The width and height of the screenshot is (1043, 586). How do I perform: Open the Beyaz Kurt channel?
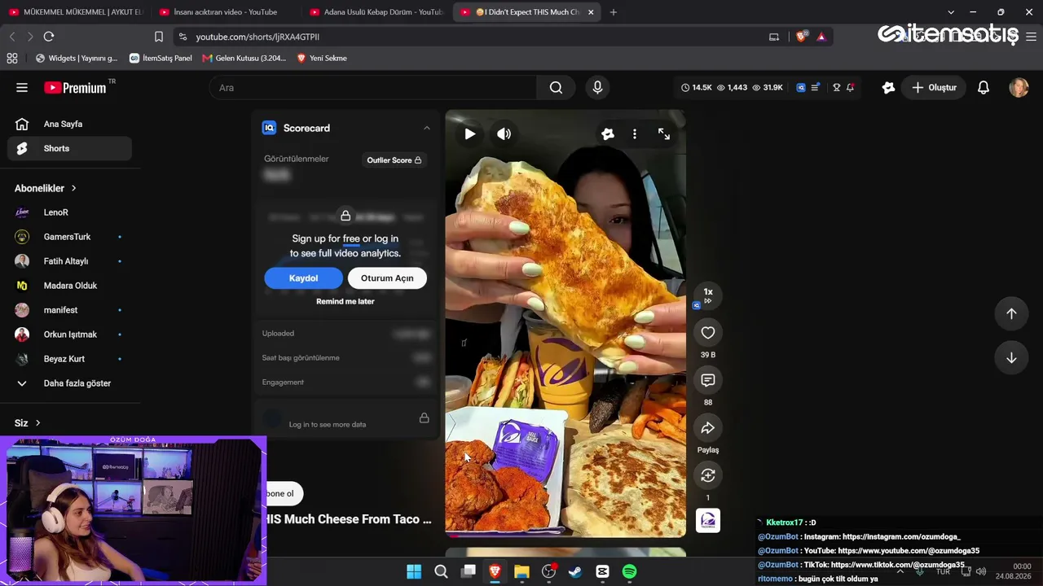coord(70,359)
